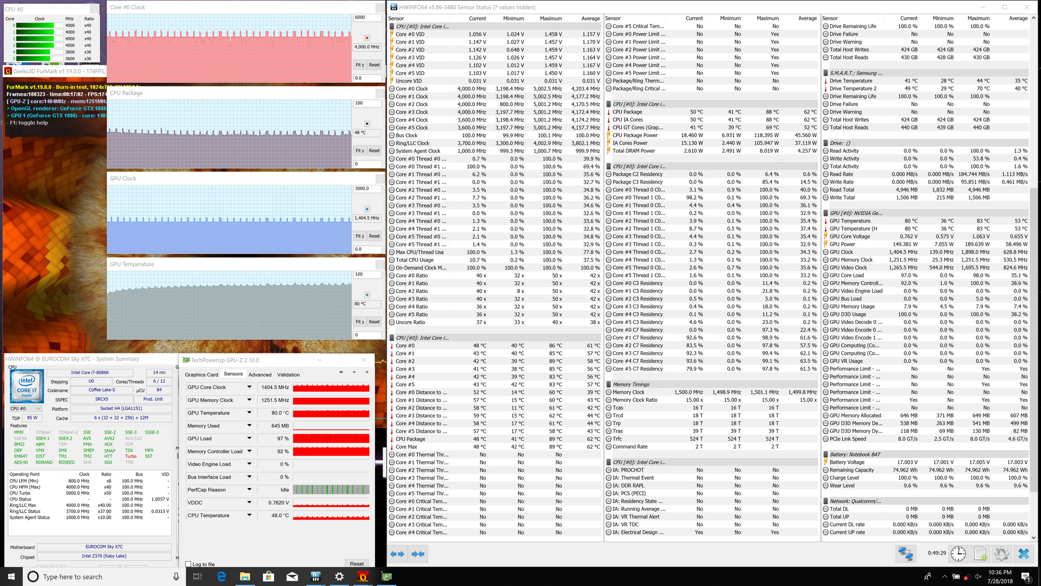1041x586 pixels.
Task: Click the log file spreadsheet icon
Action: pos(980,553)
